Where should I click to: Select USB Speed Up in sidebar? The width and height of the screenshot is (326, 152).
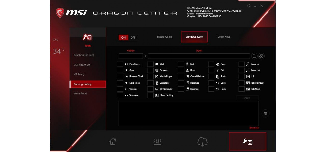tap(82, 65)
